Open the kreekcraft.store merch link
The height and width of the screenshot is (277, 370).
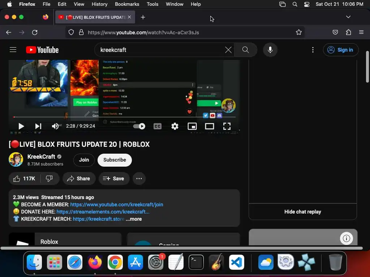(x=98, y=219)
